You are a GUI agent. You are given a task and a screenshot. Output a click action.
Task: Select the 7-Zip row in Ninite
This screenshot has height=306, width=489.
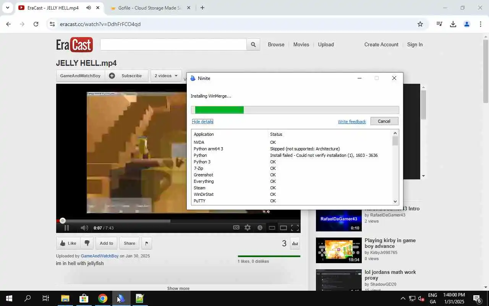[x=292, y=168]
